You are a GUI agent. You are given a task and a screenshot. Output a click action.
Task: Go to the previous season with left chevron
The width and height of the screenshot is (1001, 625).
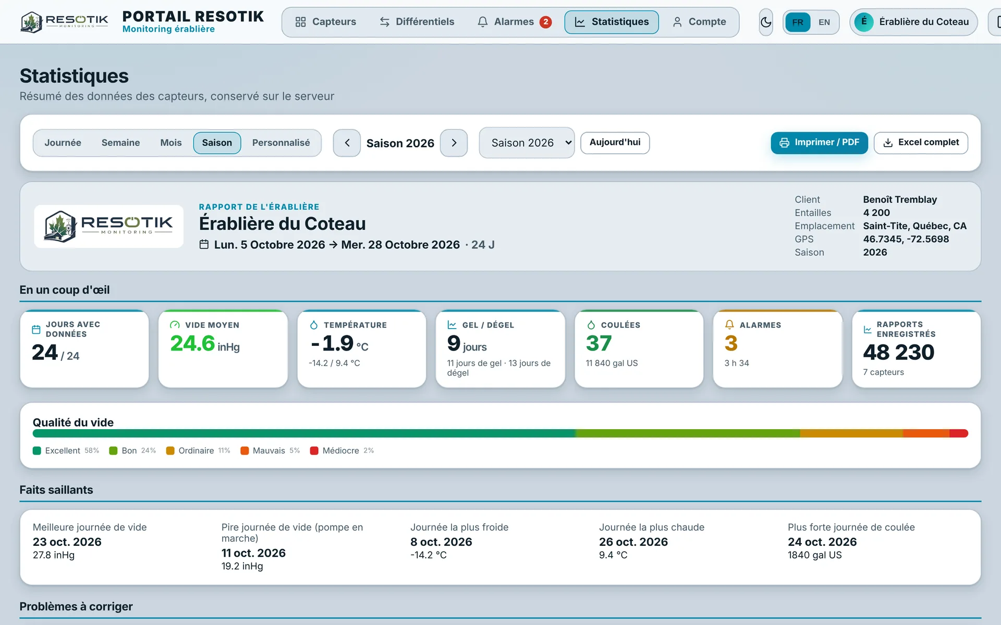(347, 143)
